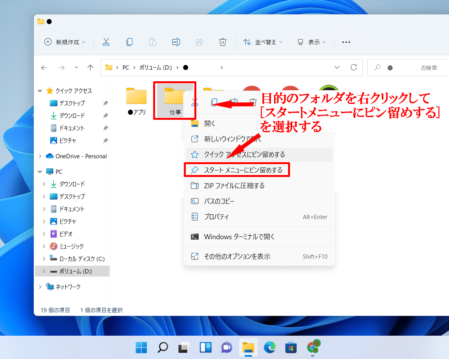Select the ●アプリ folder
Image resolution: width=449 pixels, height=359 pixels.
click(x=136, y=100)
